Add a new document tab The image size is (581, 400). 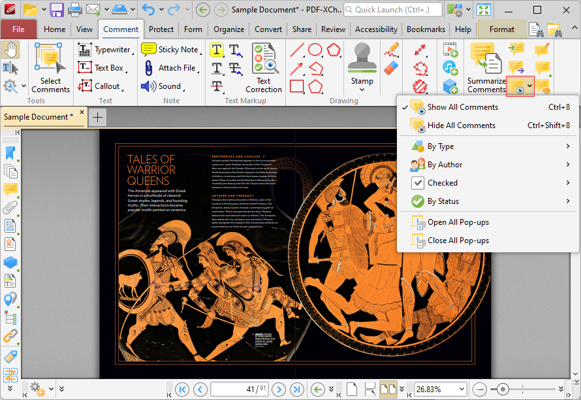pos(98,117)
